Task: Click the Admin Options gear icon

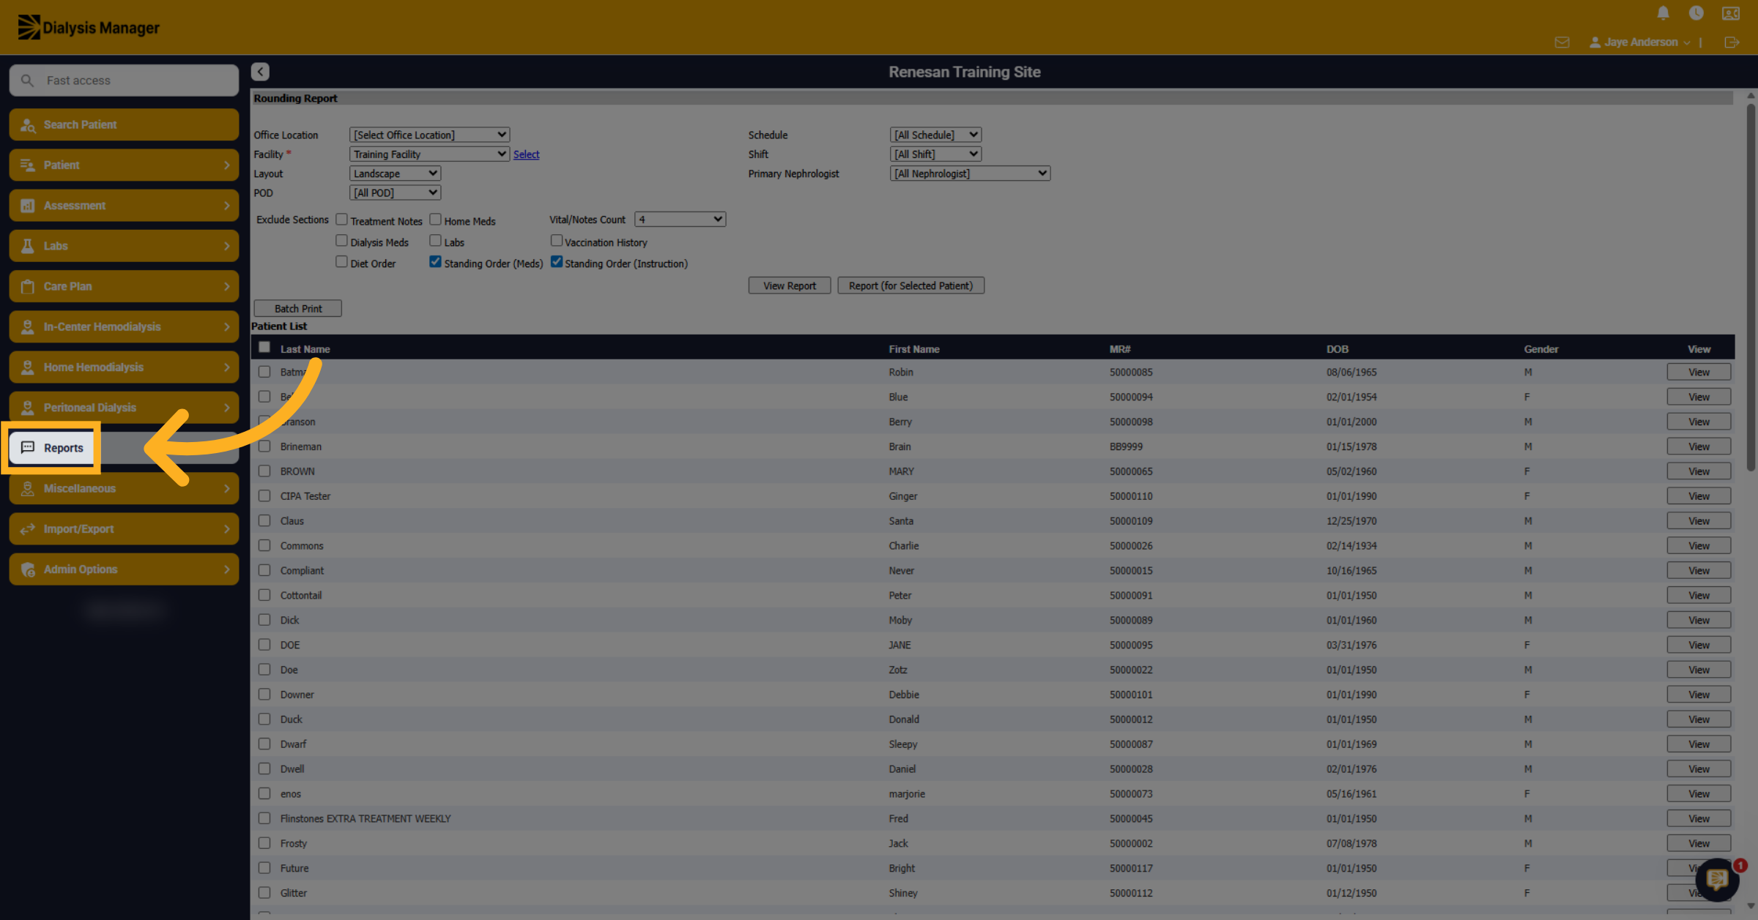Action: tap(27, 569)
